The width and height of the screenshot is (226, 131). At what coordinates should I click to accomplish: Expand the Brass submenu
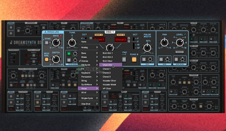(x=88, y=57)
